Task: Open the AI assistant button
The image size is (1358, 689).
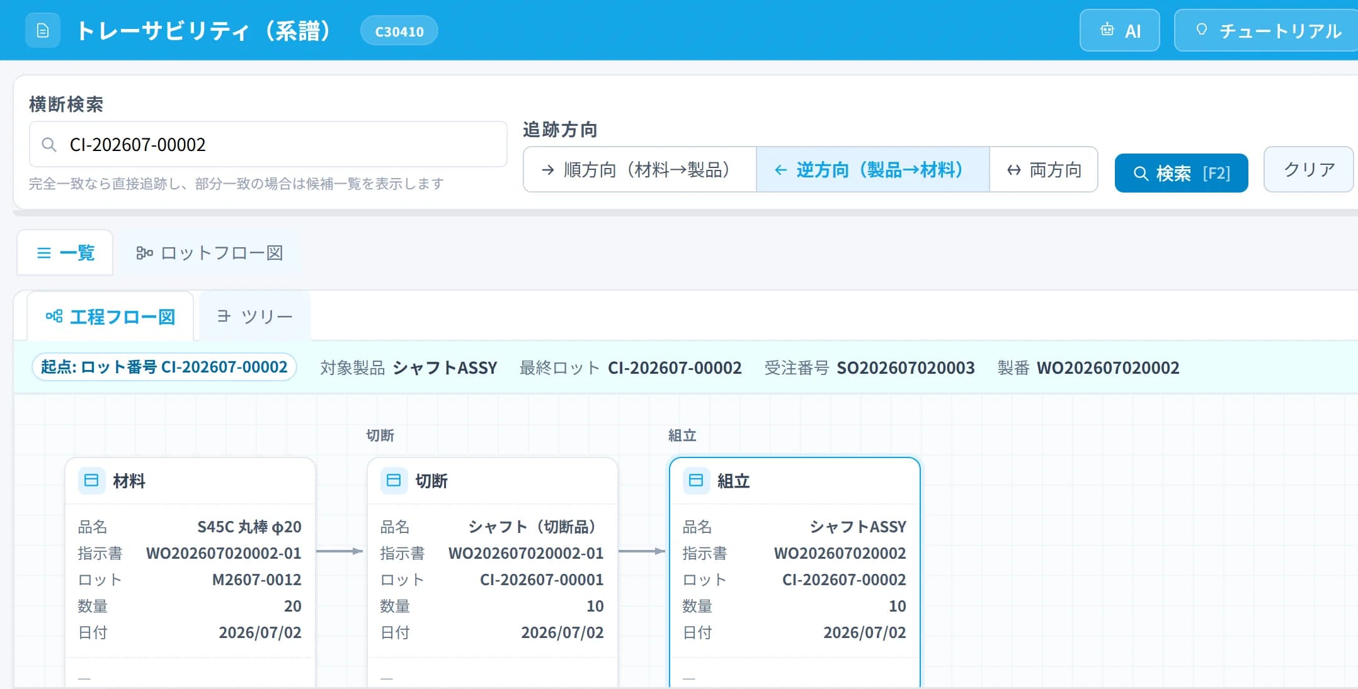Action: (x=1119, y=30)
